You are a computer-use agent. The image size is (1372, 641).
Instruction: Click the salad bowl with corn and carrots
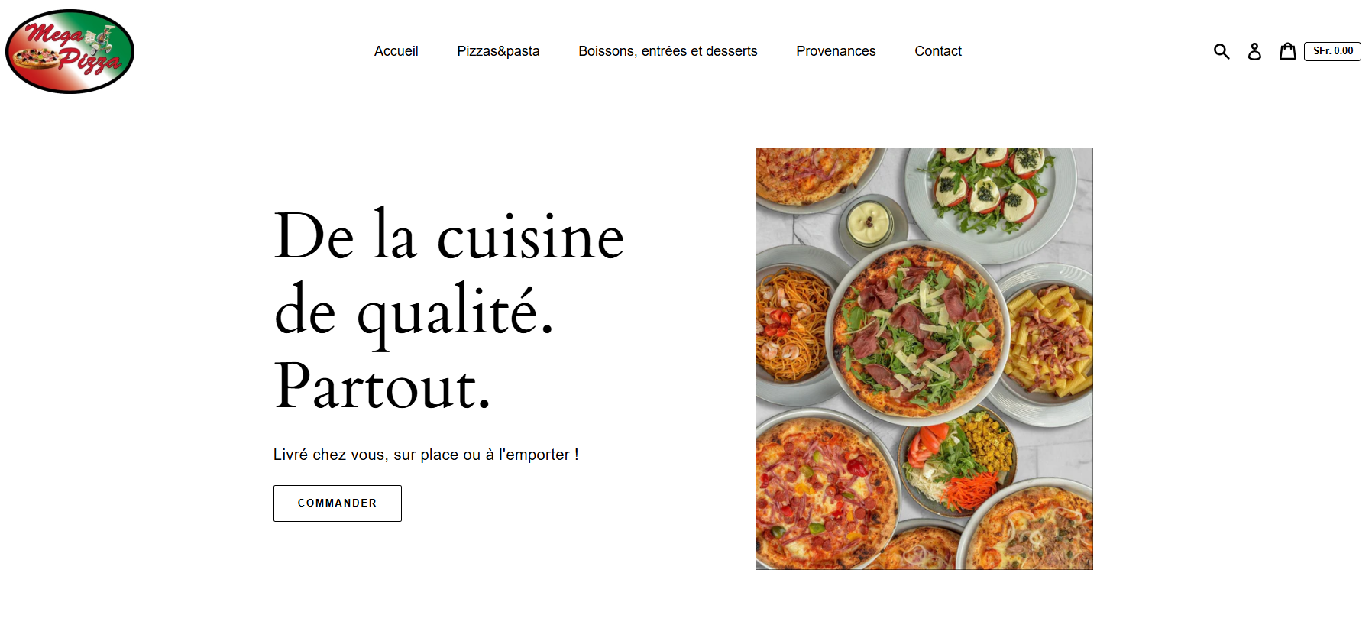[957, 463]
